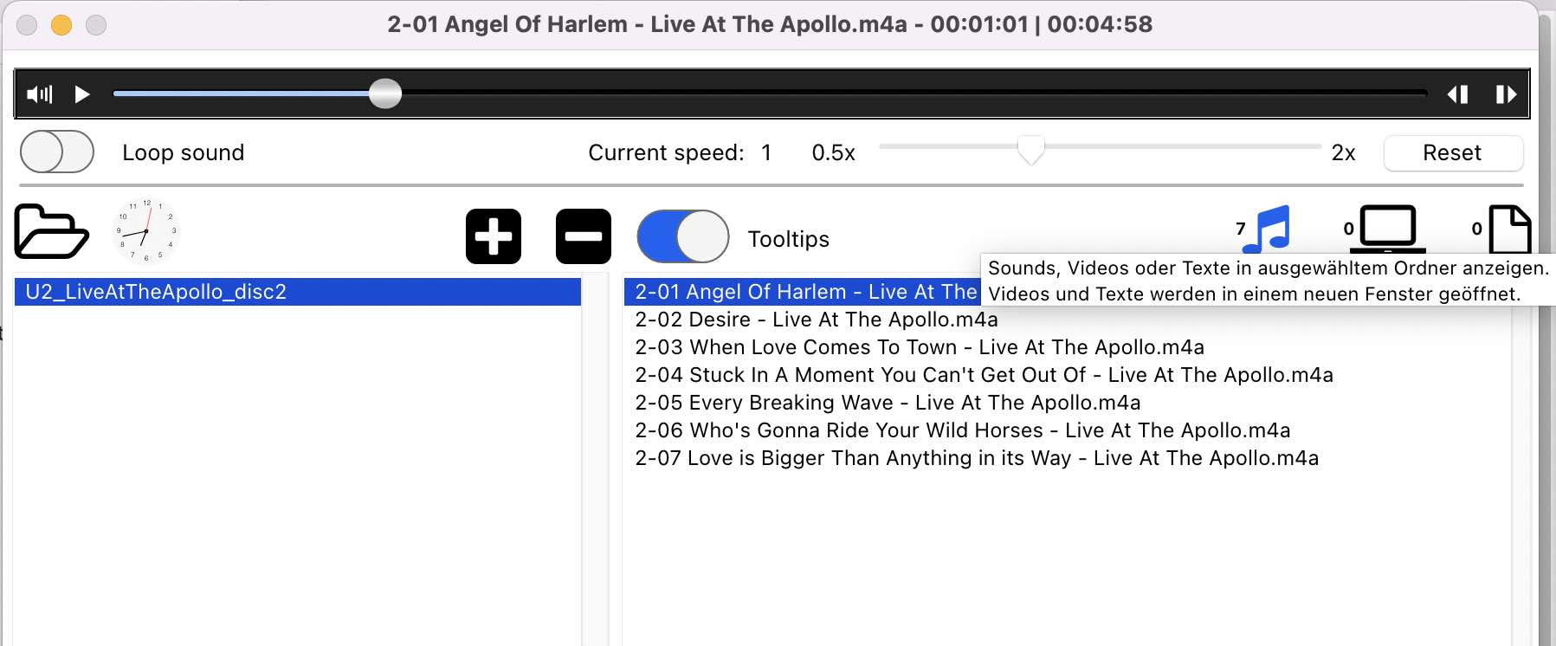This screenshot has width=1556, height=646.
Task: Click the analog clock icon
Action: click(x=146, y=231)
